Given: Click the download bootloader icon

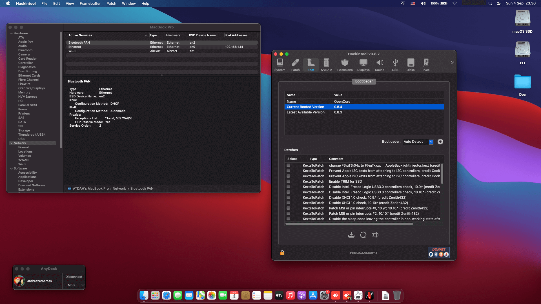Looking at the screenshot, I should click(351, 234).
